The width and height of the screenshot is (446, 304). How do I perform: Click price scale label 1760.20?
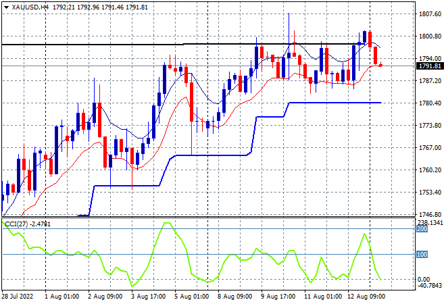(430, 170)
